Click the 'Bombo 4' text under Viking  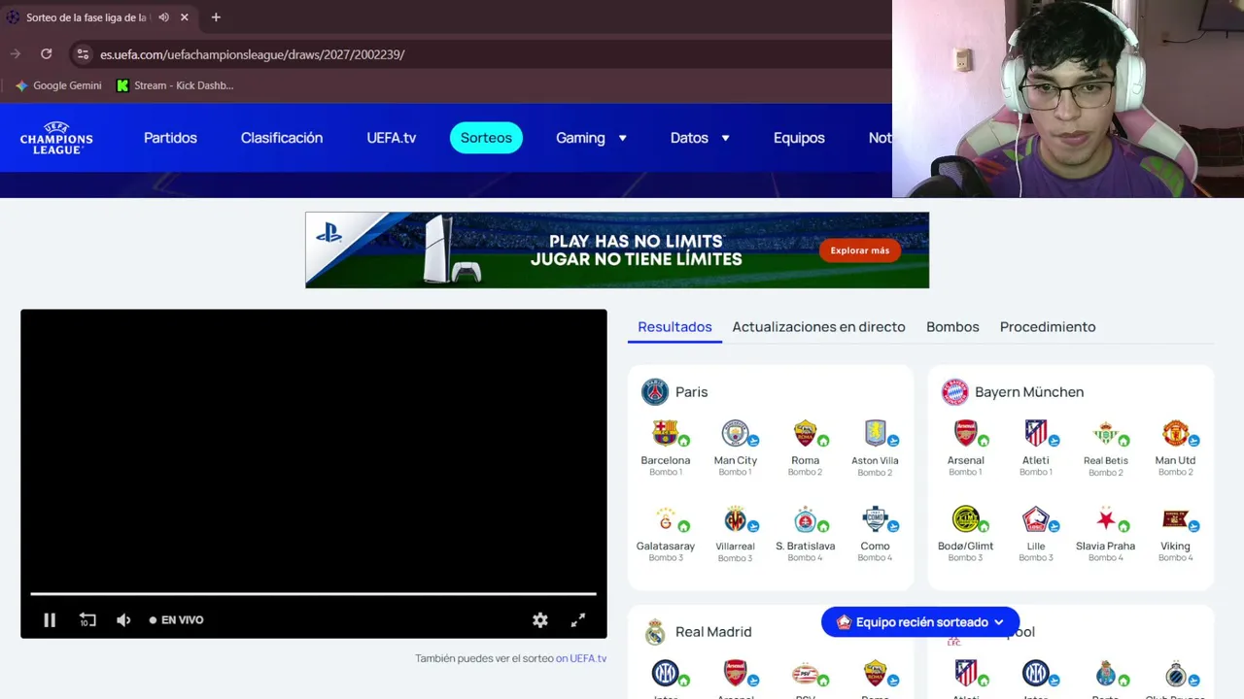(1175, 558)
